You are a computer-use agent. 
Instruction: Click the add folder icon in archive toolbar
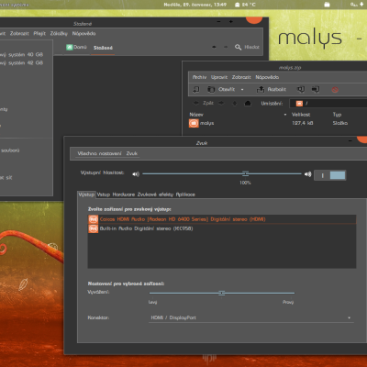(316, 89)
